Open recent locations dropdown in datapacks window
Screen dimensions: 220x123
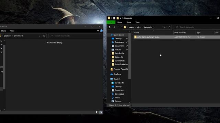(x=118, y=27)
